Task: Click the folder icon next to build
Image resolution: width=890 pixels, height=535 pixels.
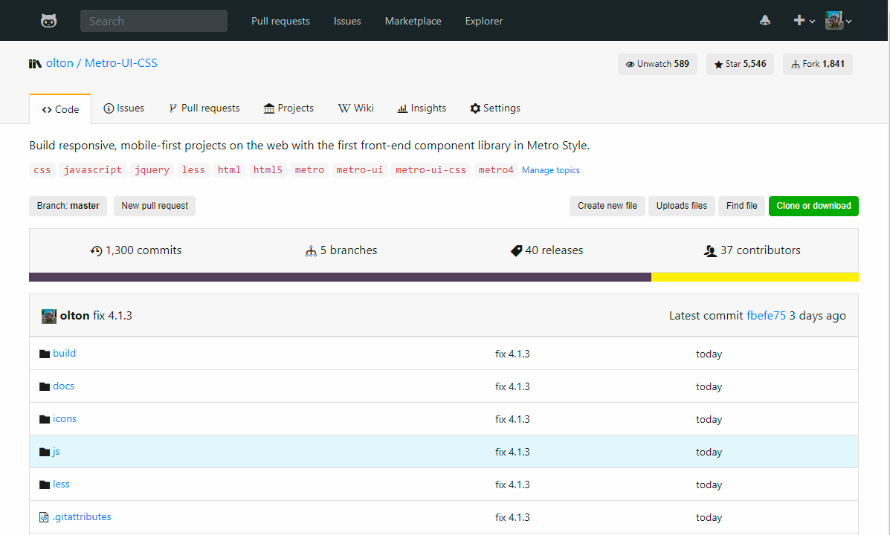Action: point(45,354)
